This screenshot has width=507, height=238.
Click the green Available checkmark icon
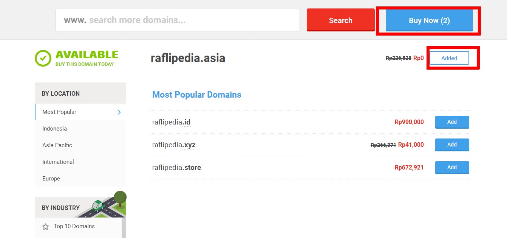43,59
